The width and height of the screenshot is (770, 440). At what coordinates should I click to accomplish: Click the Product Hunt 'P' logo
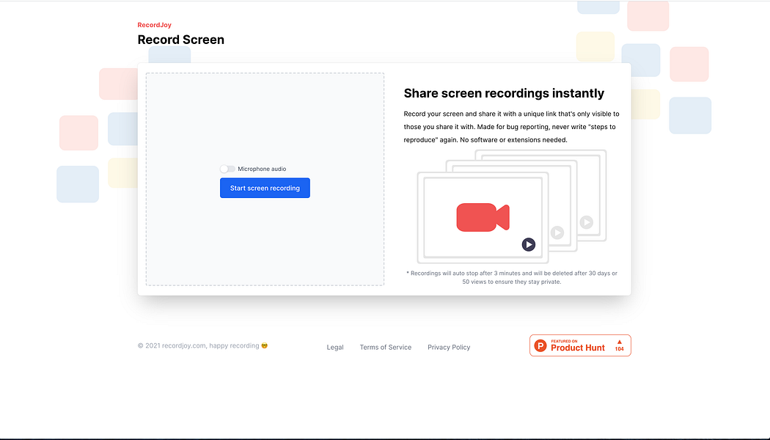tap(540, 345)
